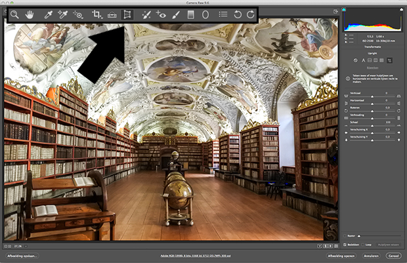The width and height of the screenshot is (407, 263).
Task: Adjust the Verschuiving X slider
Action: click(x=372, y=133)
